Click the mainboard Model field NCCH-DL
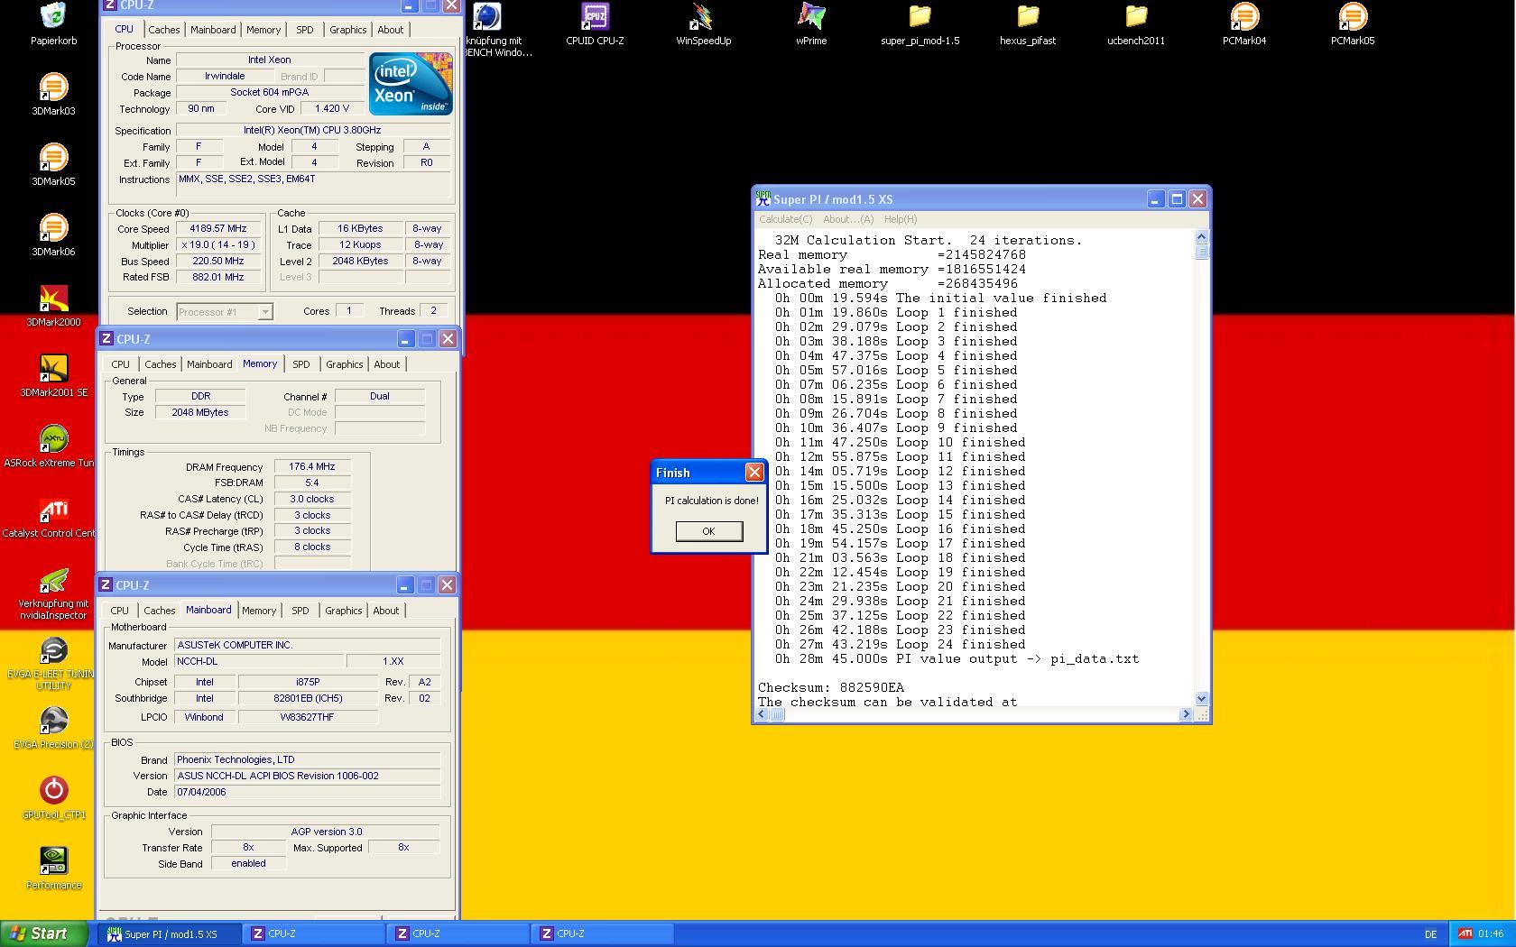This screenshot has height=947, width=1516. pos(259,661)
